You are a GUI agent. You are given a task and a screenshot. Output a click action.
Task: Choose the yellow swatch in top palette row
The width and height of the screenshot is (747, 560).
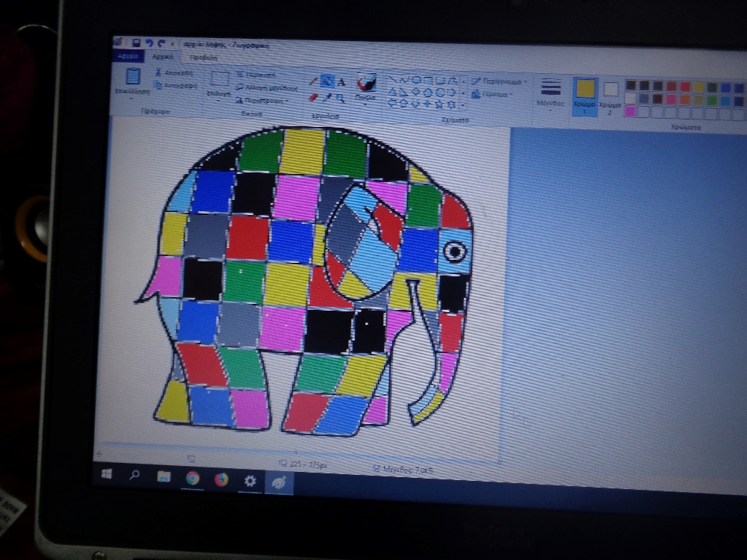[x=699, y=87]
